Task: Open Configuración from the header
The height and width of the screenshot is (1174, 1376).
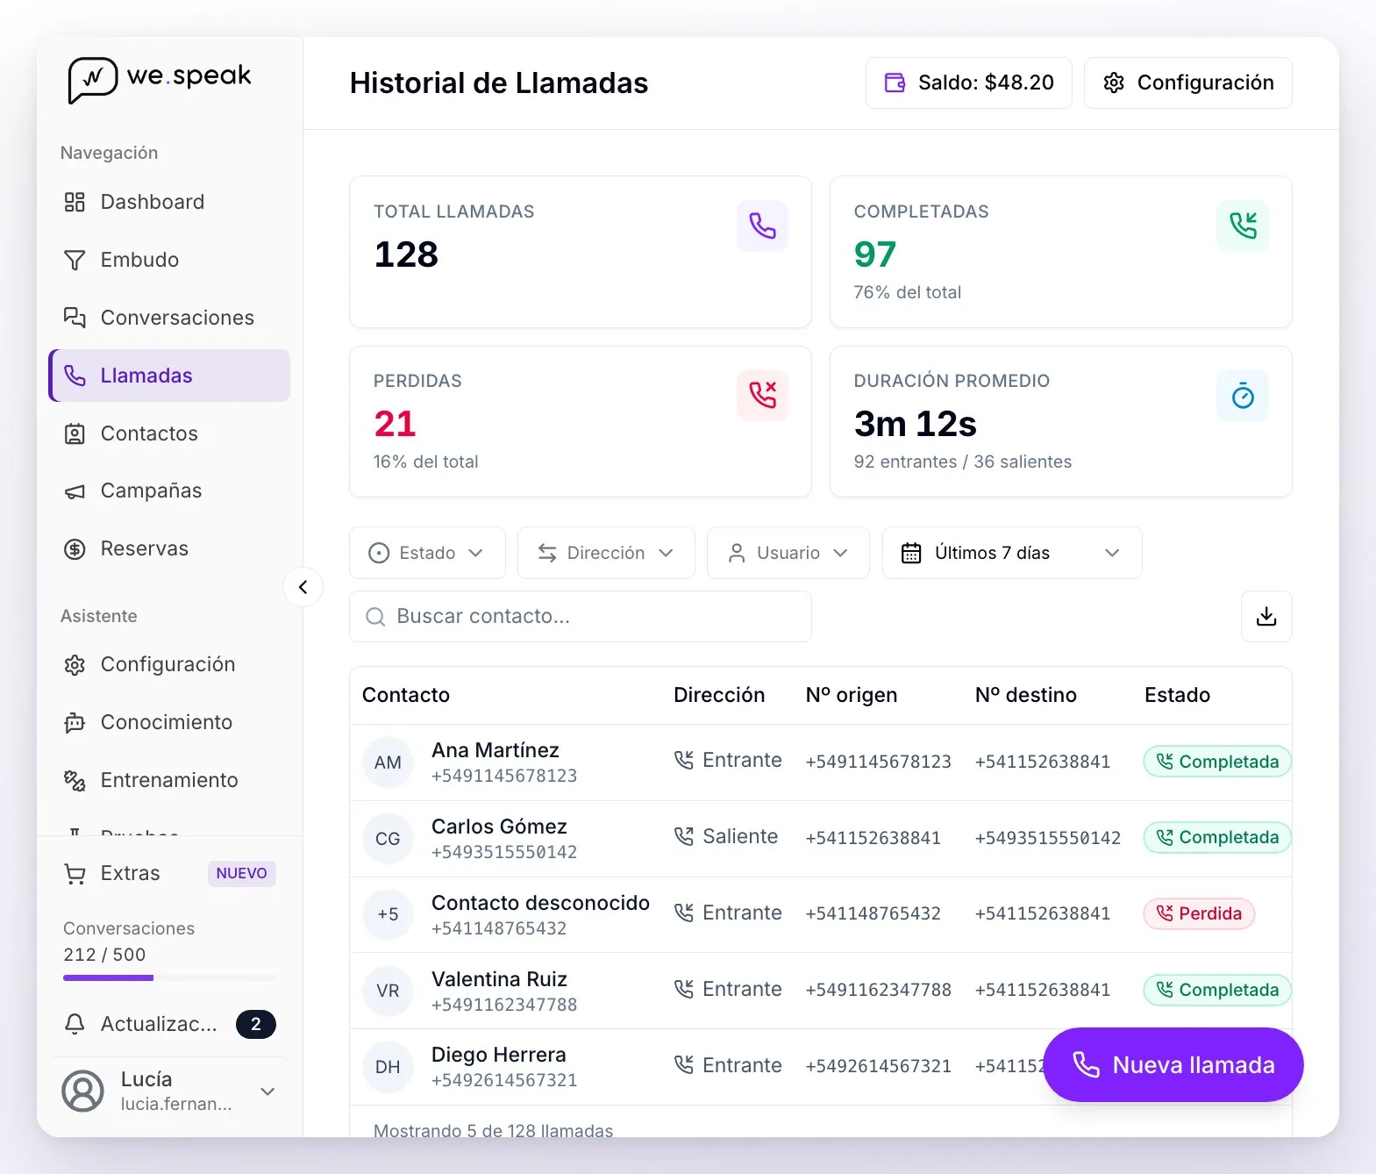Action: 1187,83
